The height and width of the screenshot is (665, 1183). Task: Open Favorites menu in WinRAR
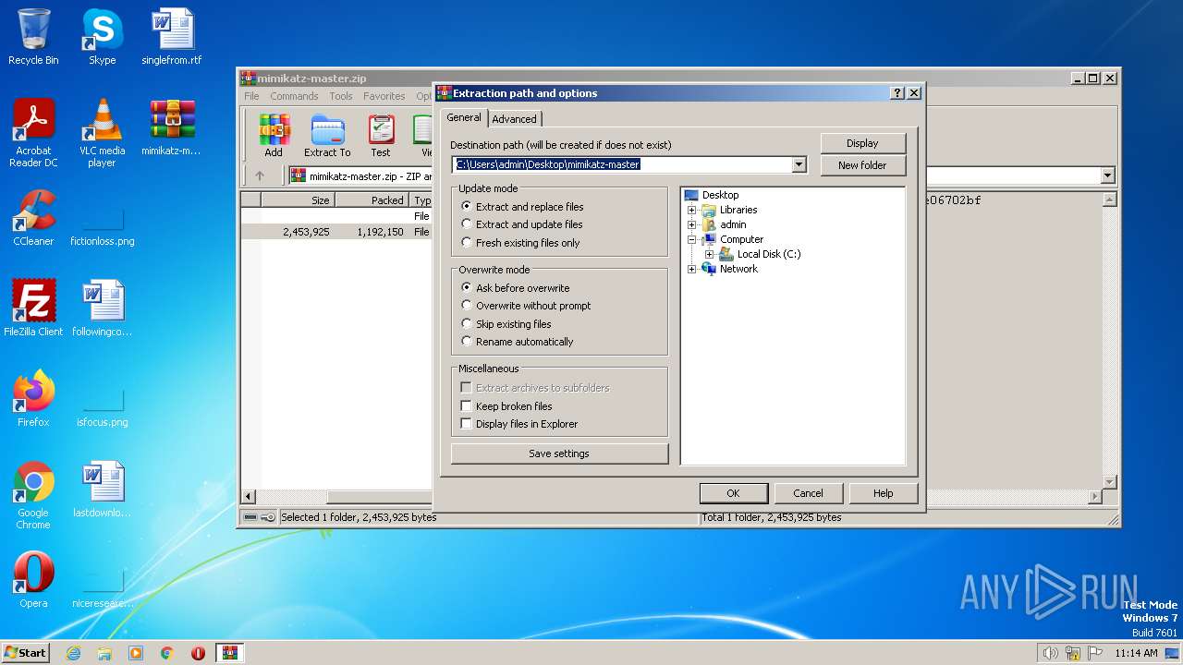[x=384, y=96]
